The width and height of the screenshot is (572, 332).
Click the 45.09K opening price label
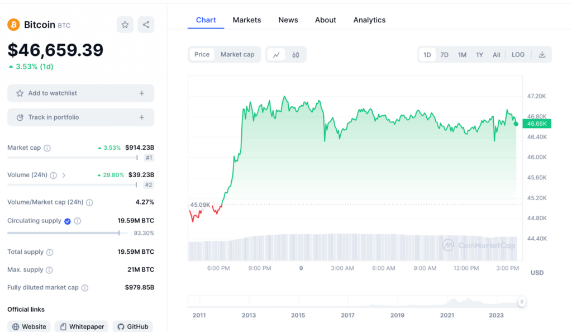pos(200,205)
